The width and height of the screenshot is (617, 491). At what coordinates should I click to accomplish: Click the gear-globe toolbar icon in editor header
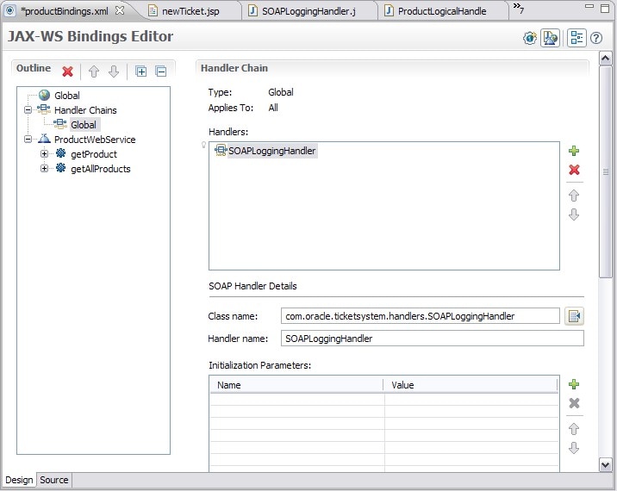530,38
